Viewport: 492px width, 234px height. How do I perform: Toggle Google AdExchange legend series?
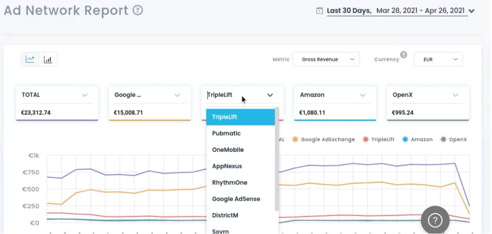point(324,140)
